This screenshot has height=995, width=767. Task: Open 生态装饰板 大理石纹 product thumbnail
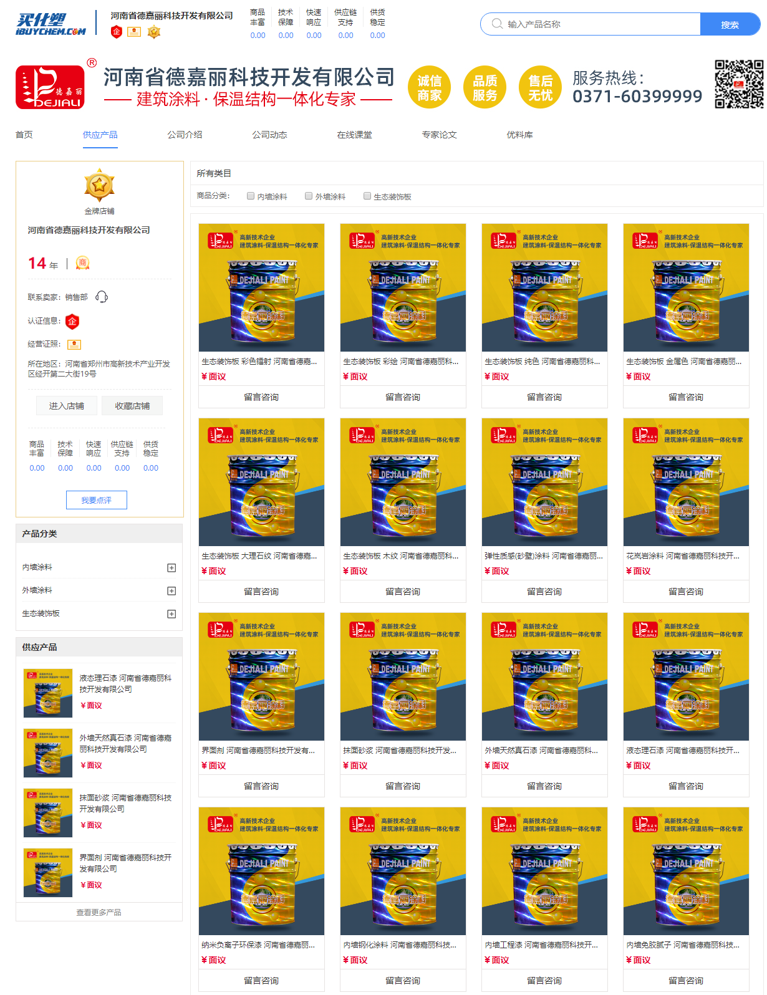pos(262,482)
